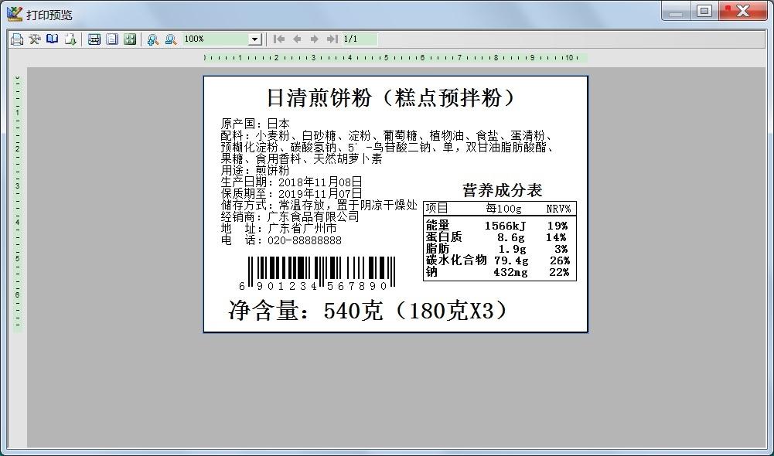Screen dimensions: 774x456
Task: Click the 蛋白质 8.6g row
Action: click(x=496, y=237)
